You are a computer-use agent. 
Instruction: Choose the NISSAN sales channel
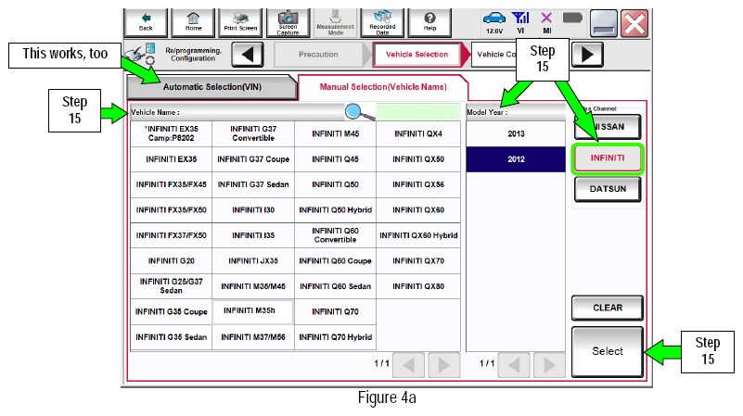(608, 127)
